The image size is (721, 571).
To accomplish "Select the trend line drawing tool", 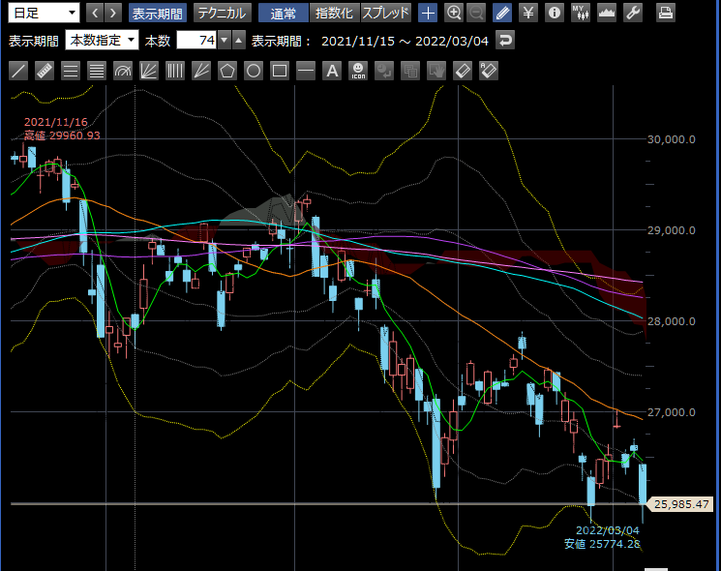I will click(x=17, y=71).
